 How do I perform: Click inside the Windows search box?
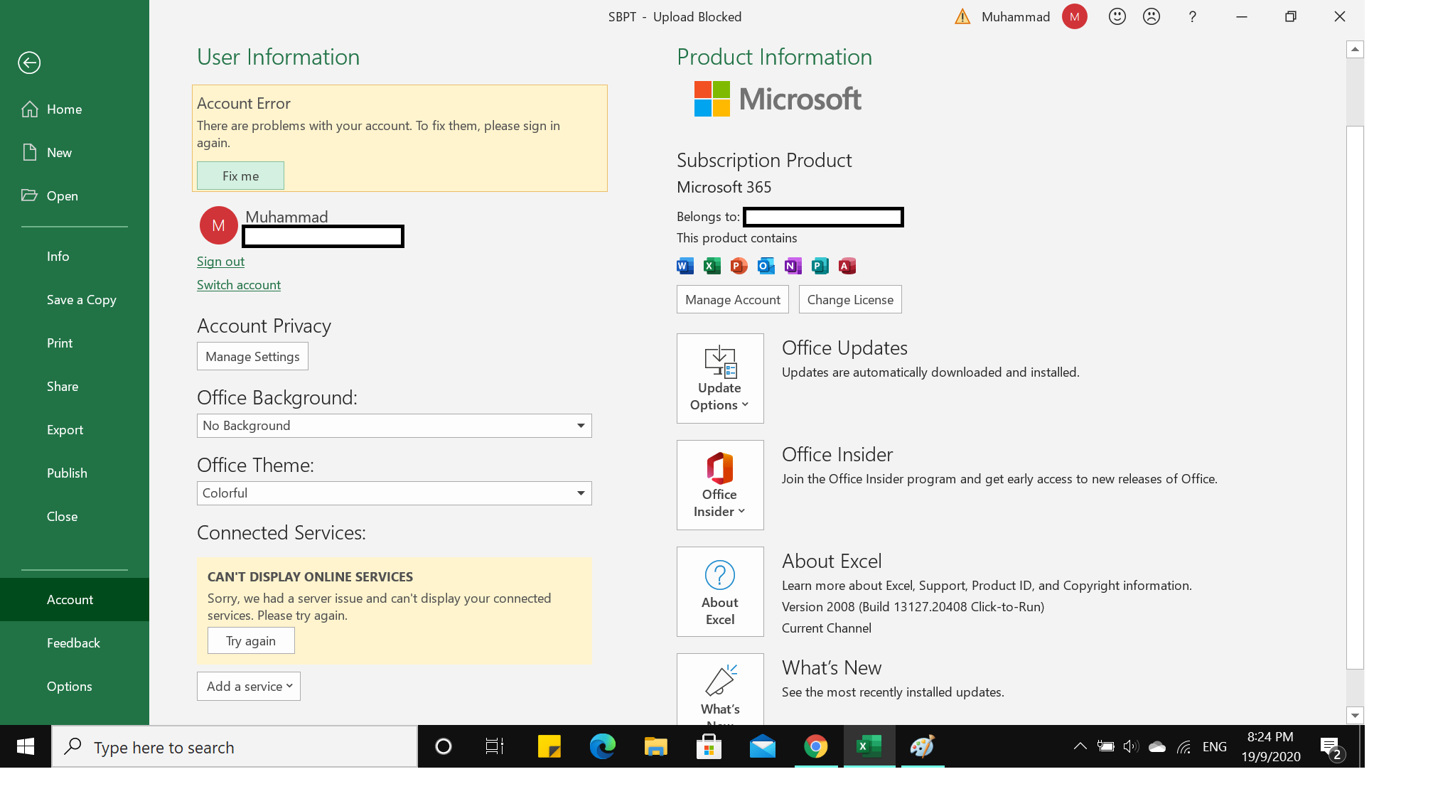[x=235, y=747]
